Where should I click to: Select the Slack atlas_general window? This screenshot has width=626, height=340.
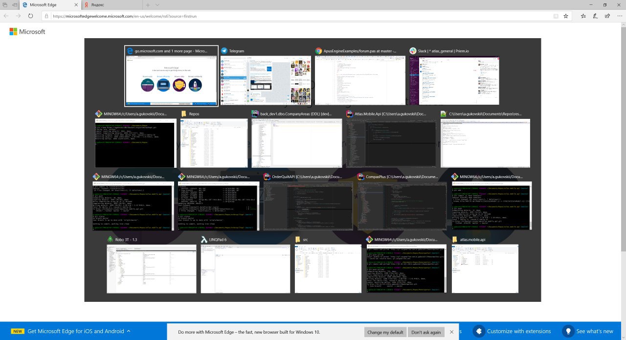point(454,76)
